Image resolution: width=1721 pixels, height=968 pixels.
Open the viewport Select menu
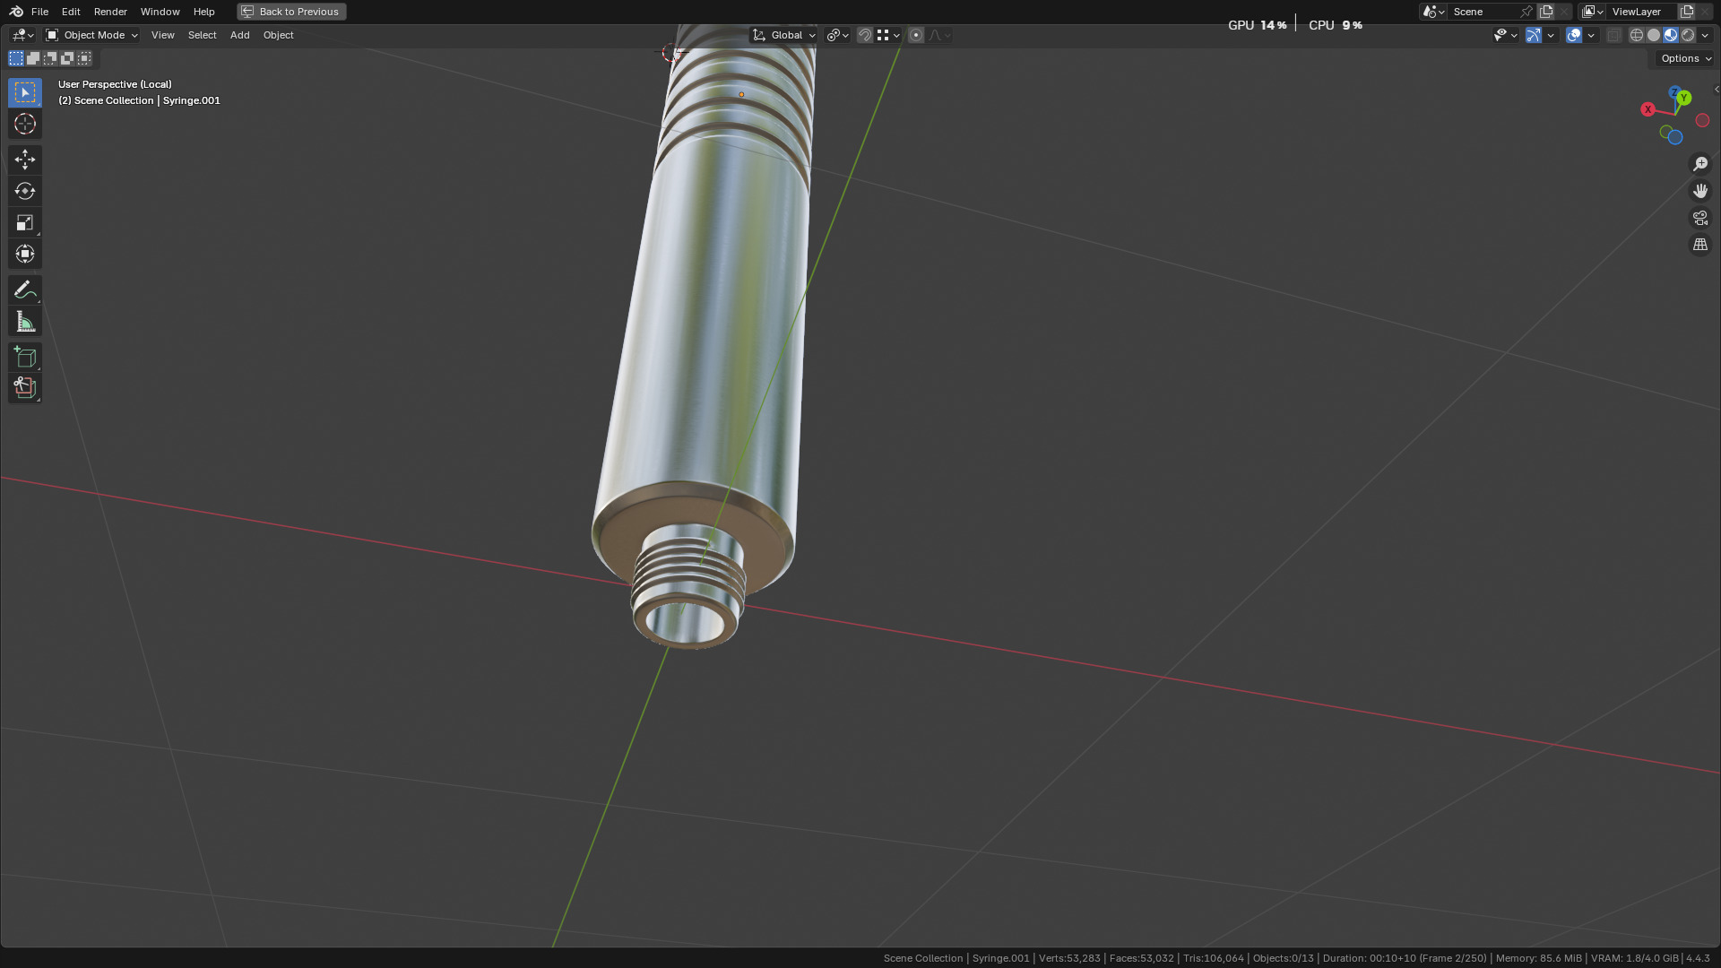(x=202, y=35)
